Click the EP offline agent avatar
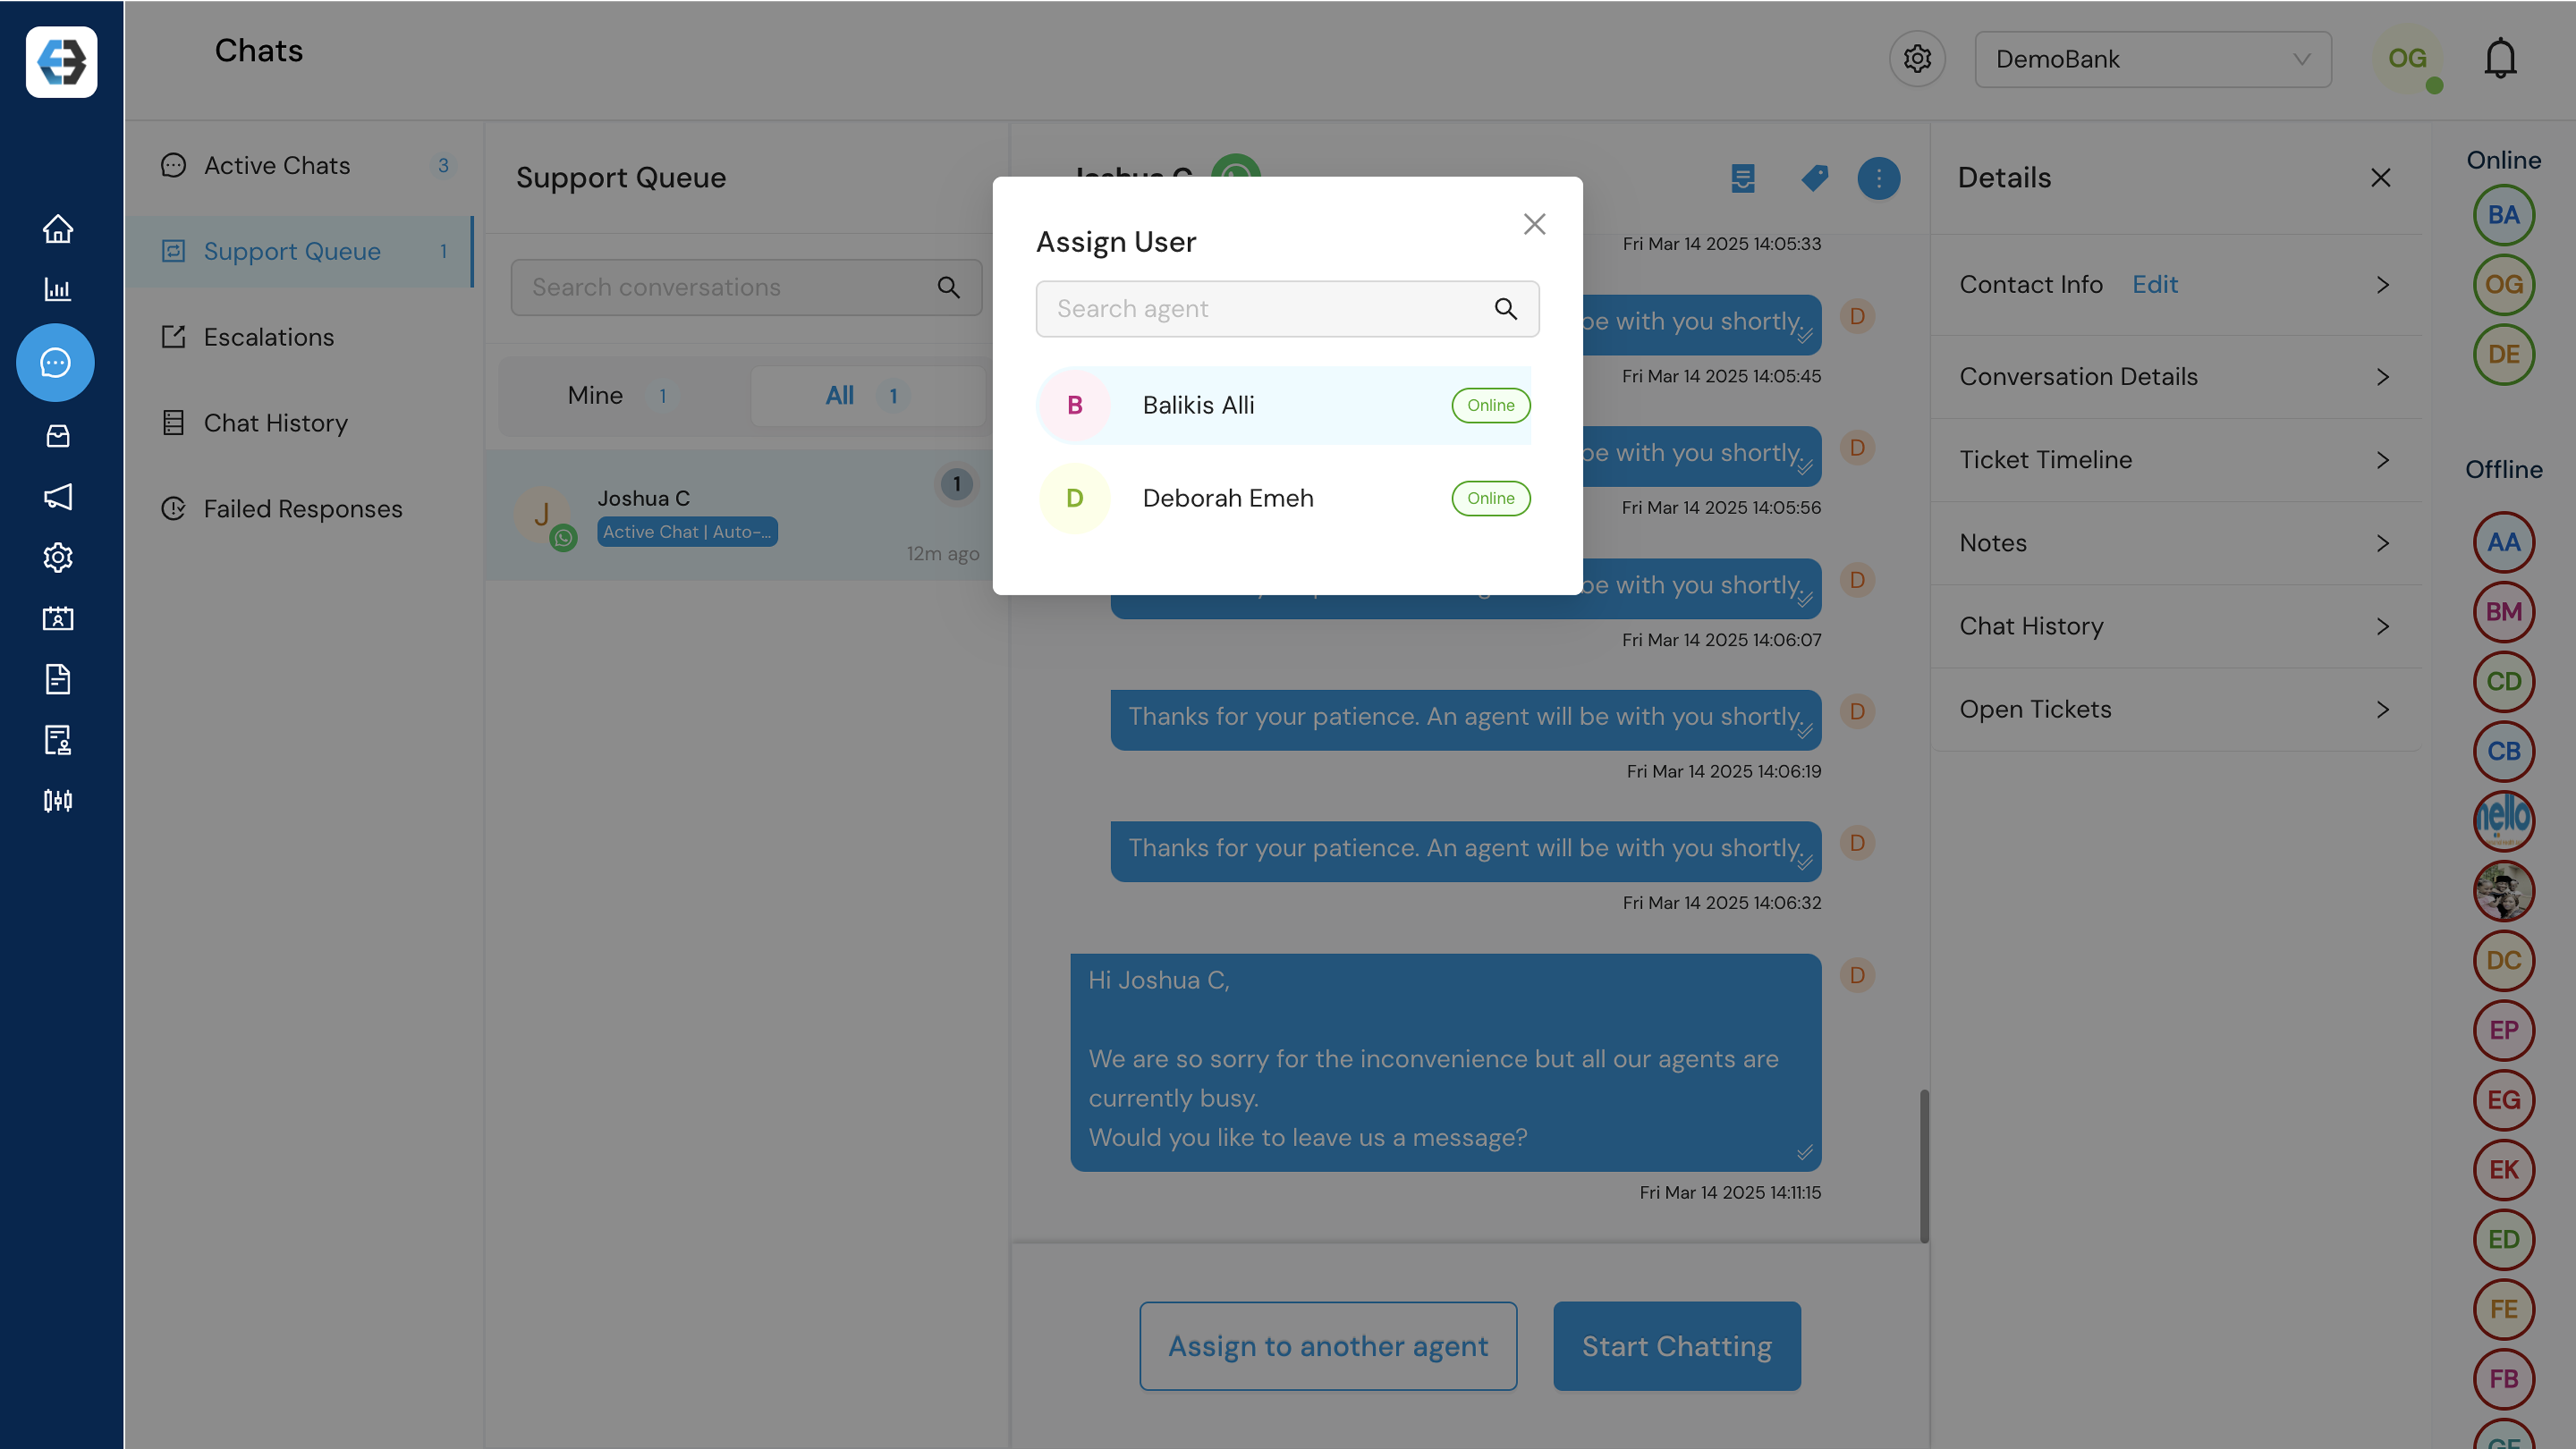This screenshot has width=2576, height=1449. [2503, 1030]
